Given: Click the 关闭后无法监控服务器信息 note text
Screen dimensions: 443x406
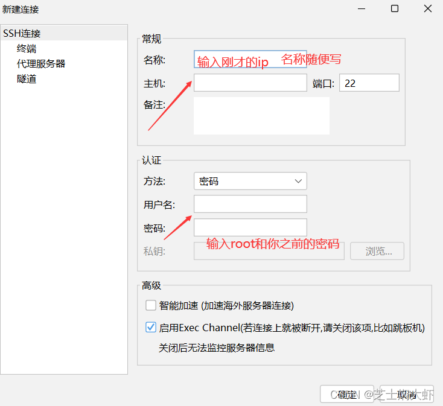Looking at the screenshot, I should [217, 347].
